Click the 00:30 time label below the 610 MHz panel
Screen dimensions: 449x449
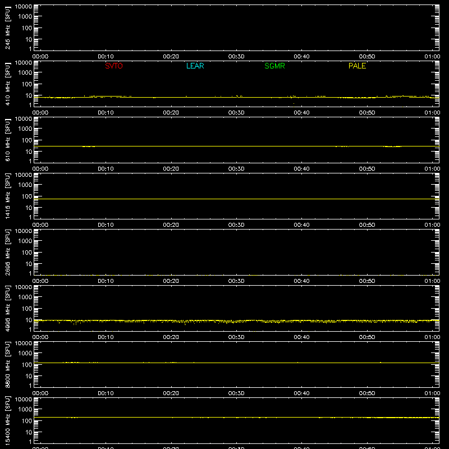(236, 169)
